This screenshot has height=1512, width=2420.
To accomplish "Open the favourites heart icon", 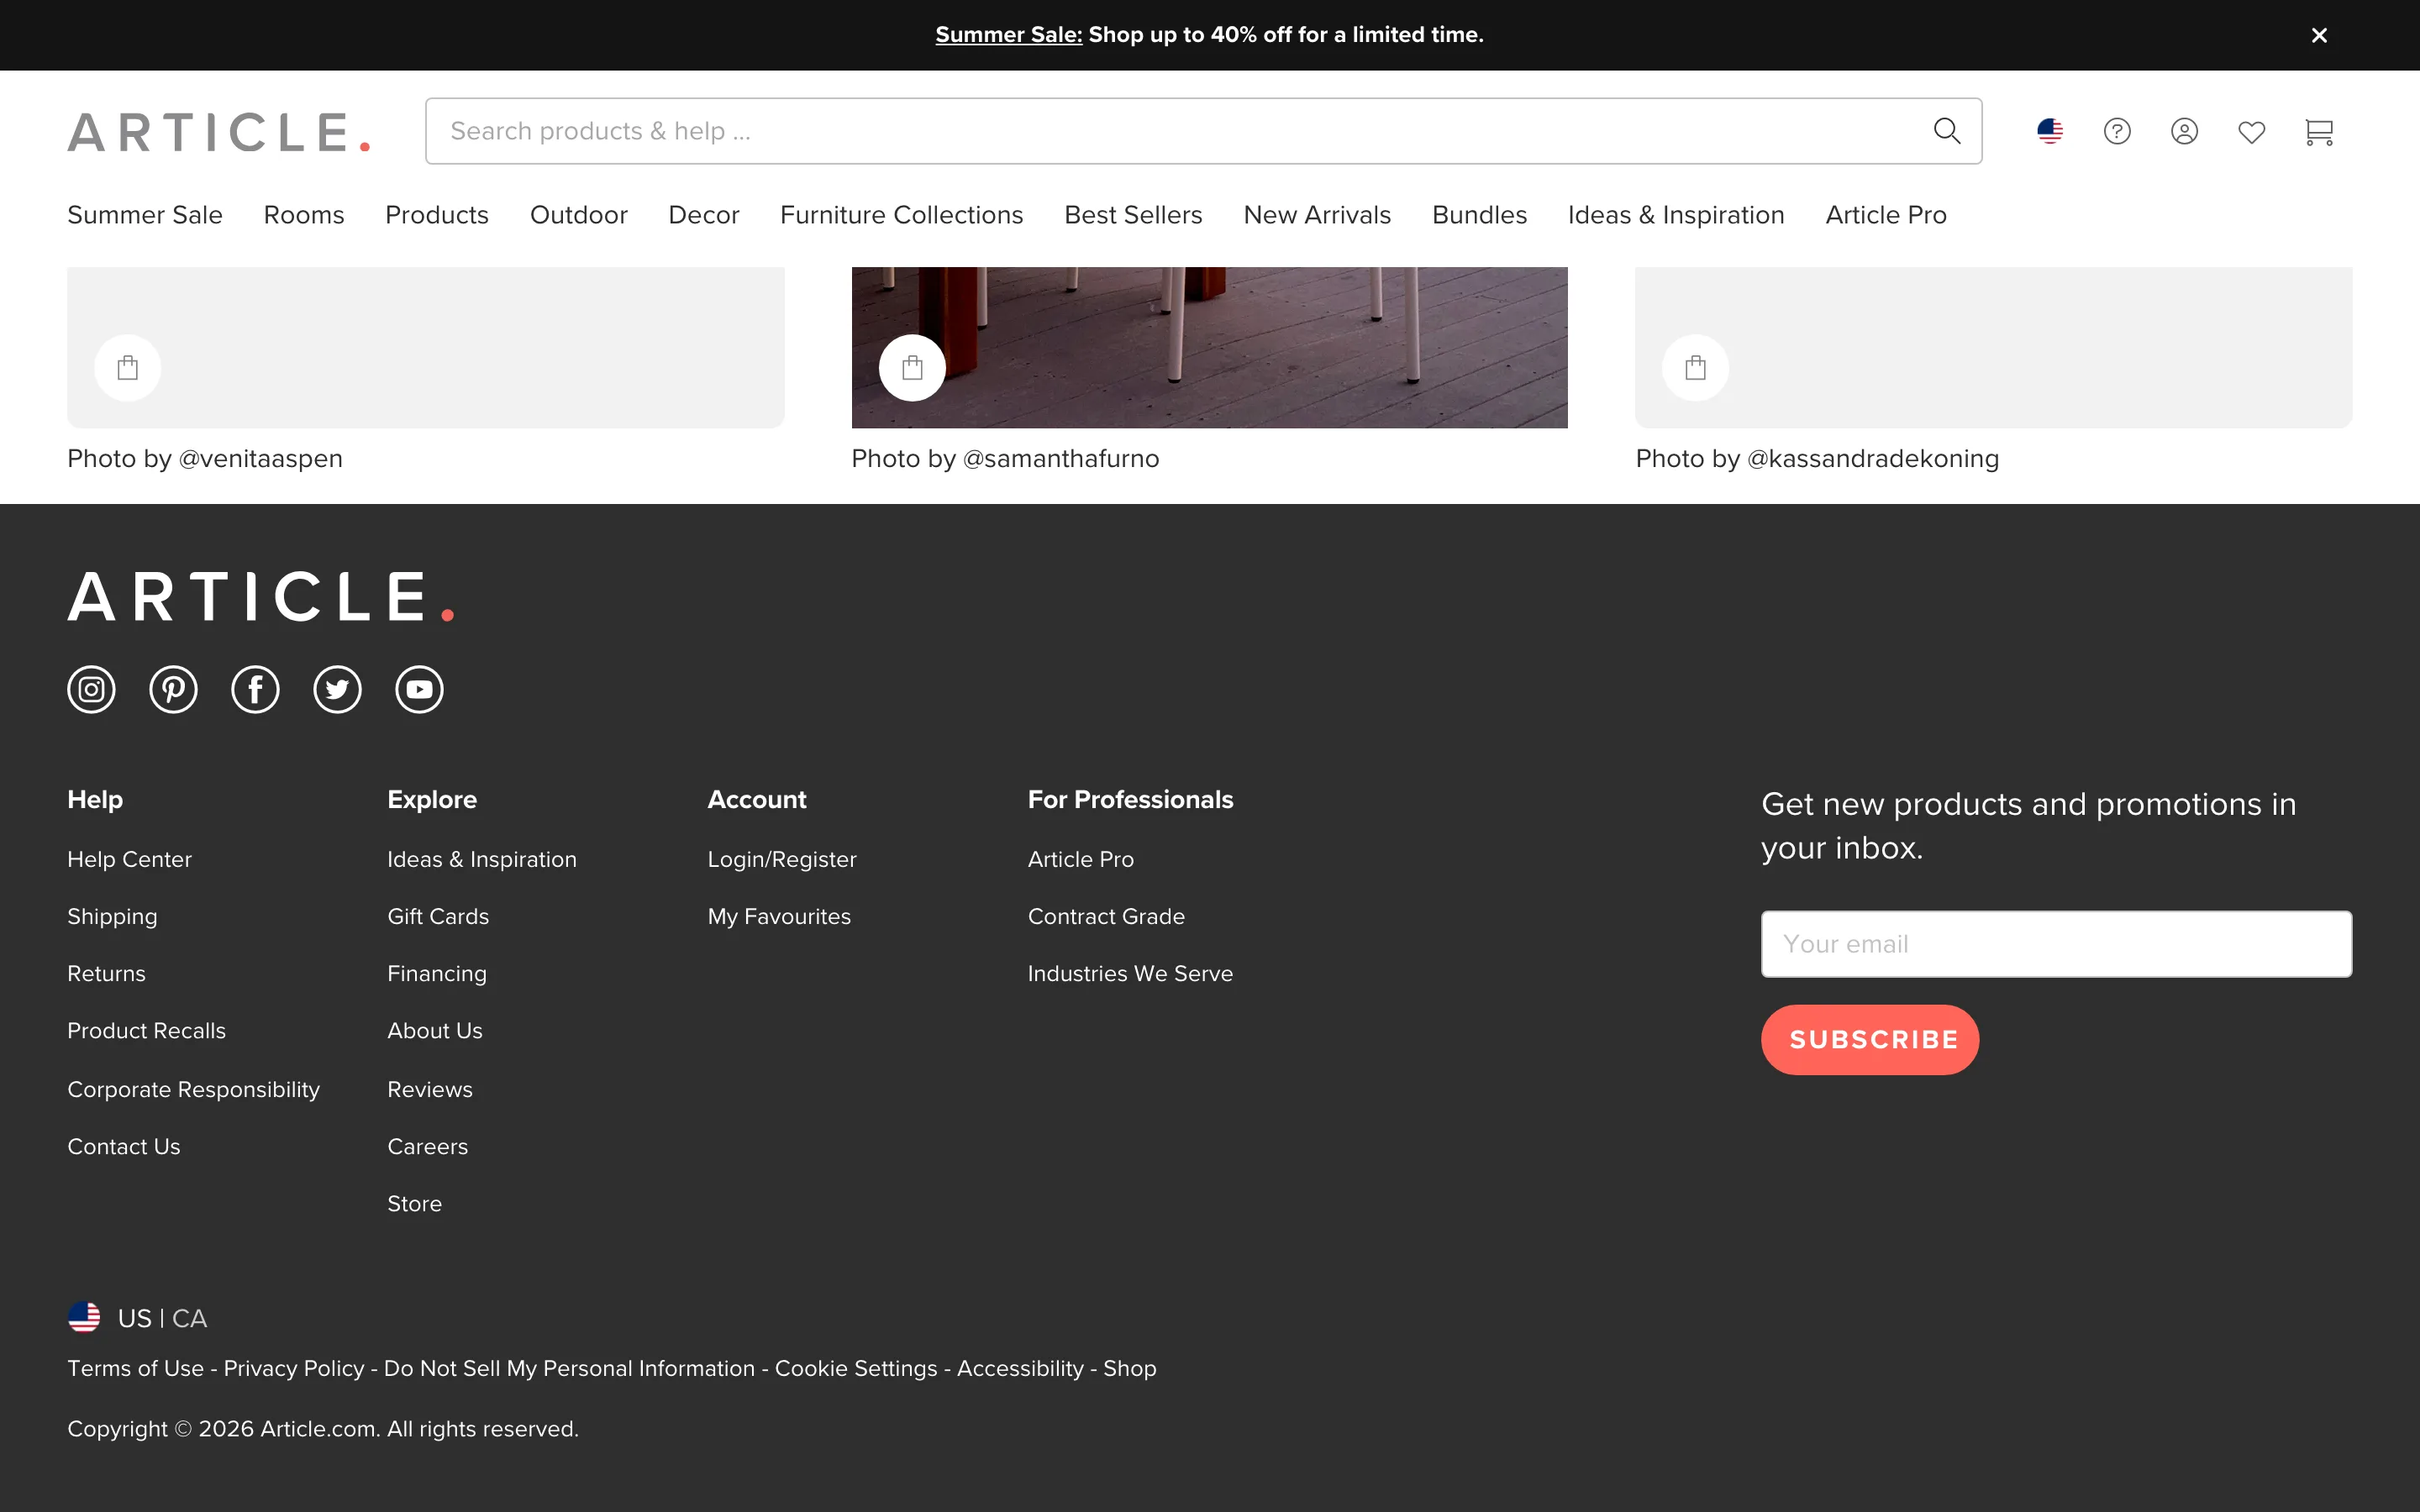I will pos(2251,131).
